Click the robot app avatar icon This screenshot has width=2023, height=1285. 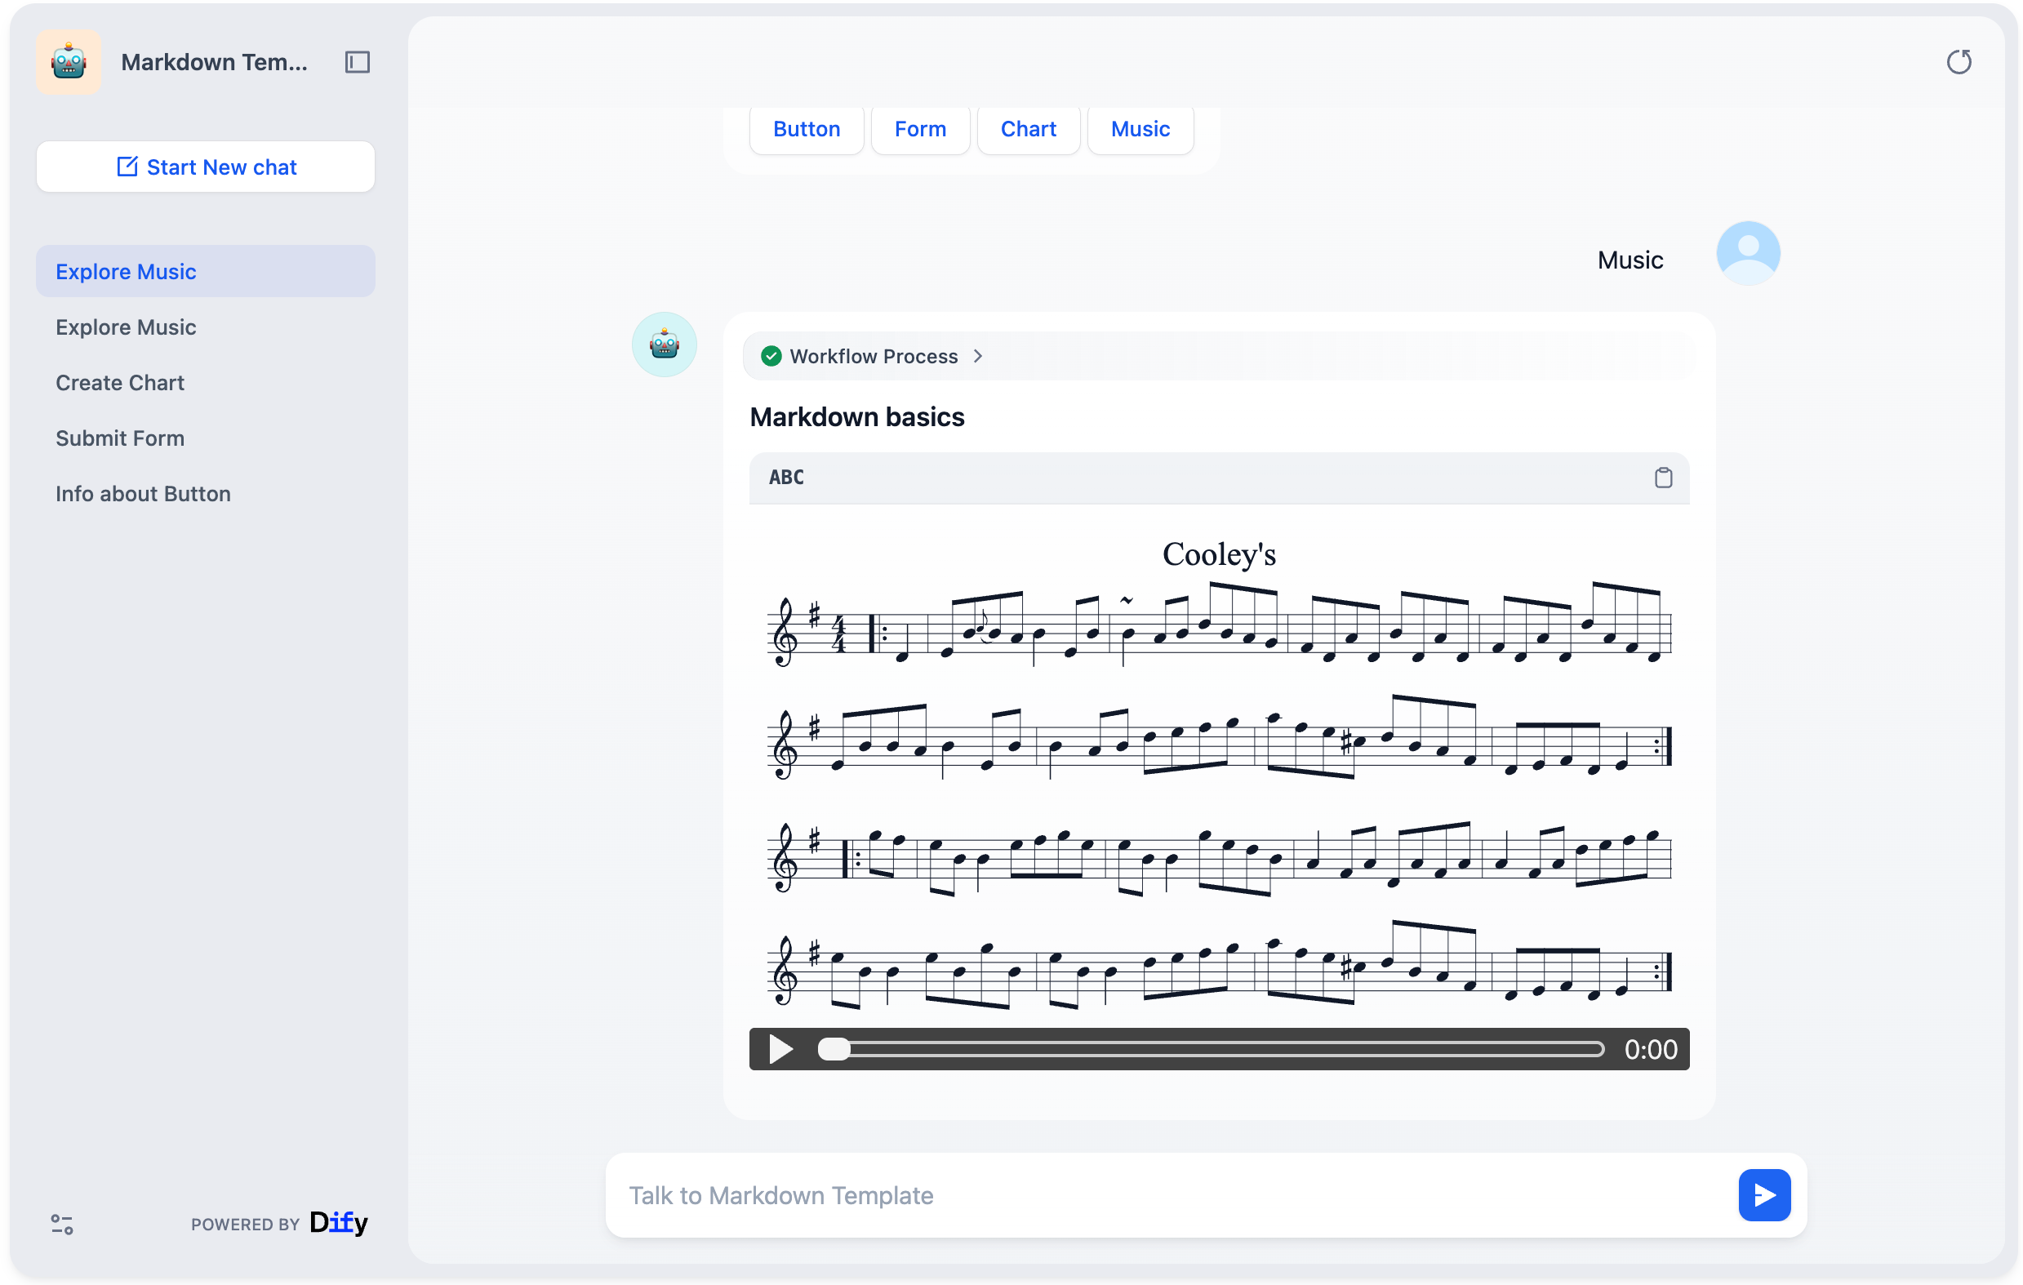(69, 62)
